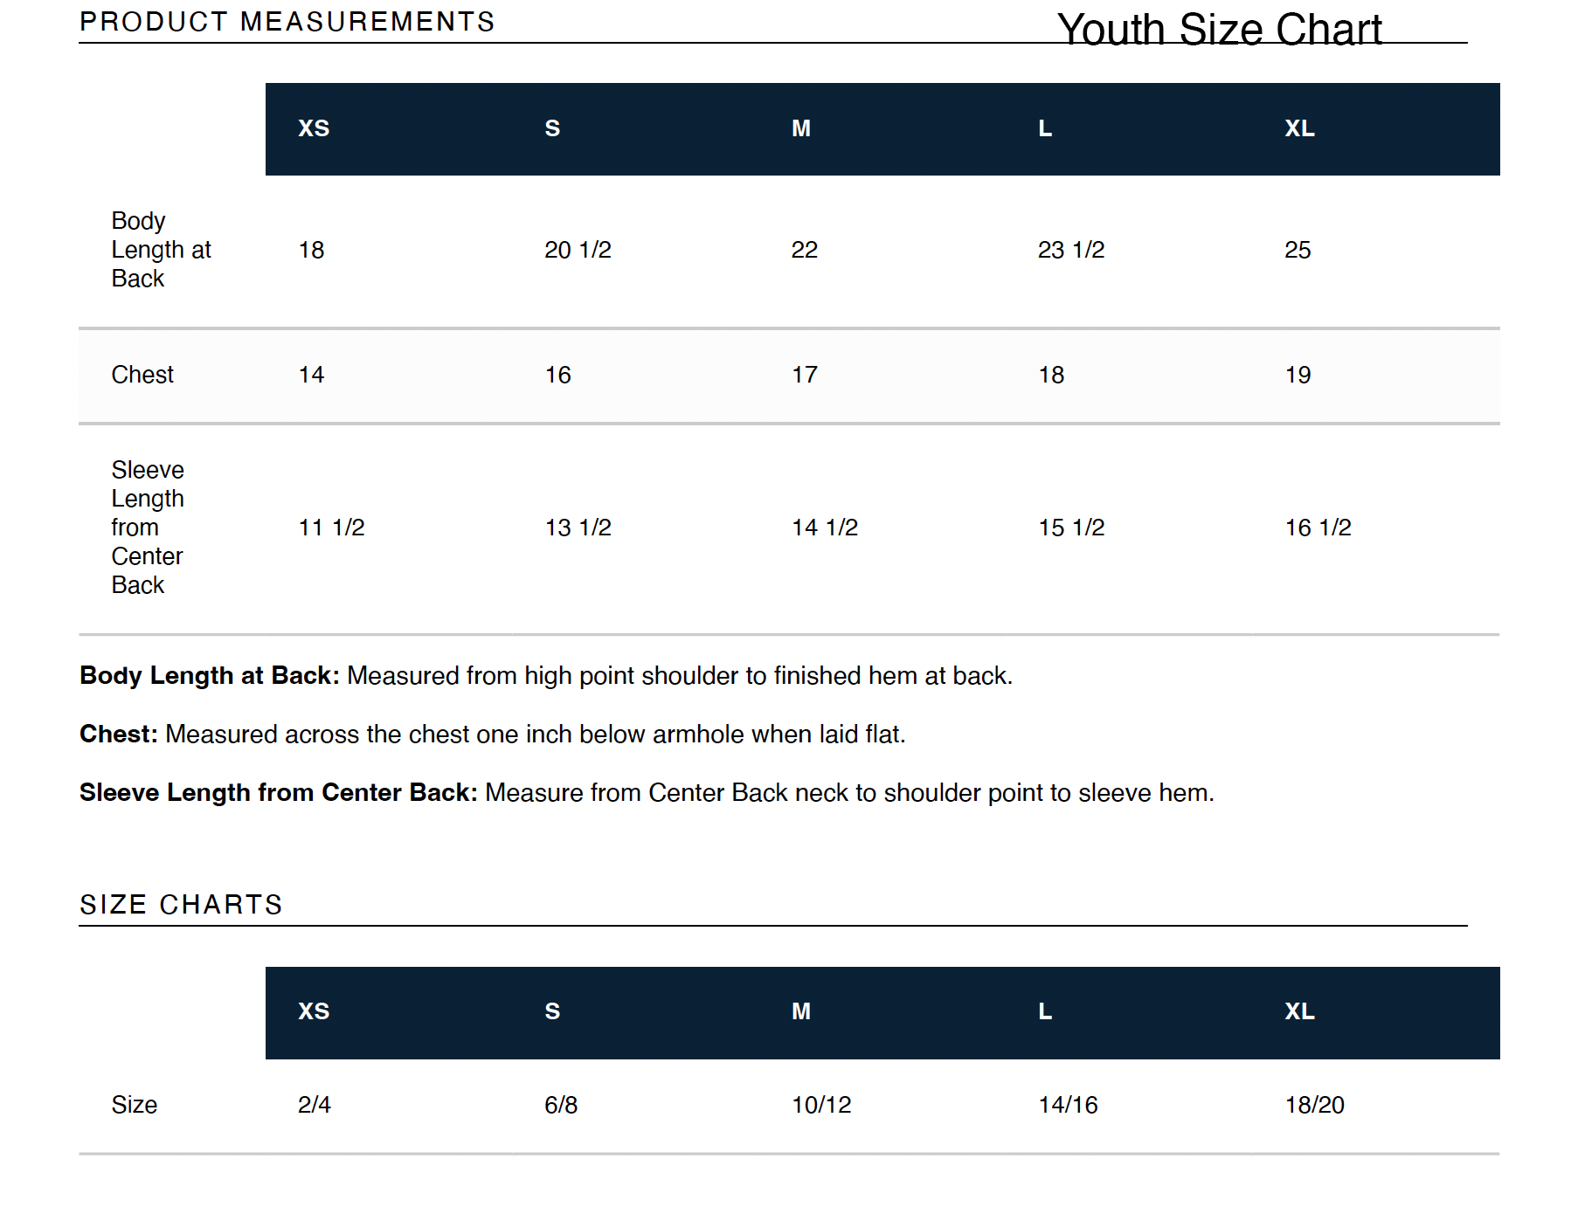Click the 10/12 size value
Screen dimensions: 1571x1214
point(820,1106)
